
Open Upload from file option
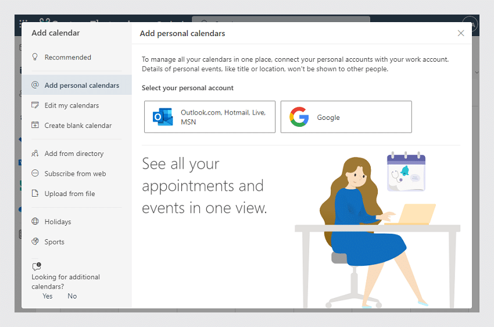(77, 194)
